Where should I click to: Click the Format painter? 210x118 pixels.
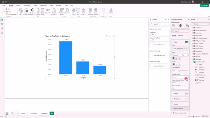11,14
